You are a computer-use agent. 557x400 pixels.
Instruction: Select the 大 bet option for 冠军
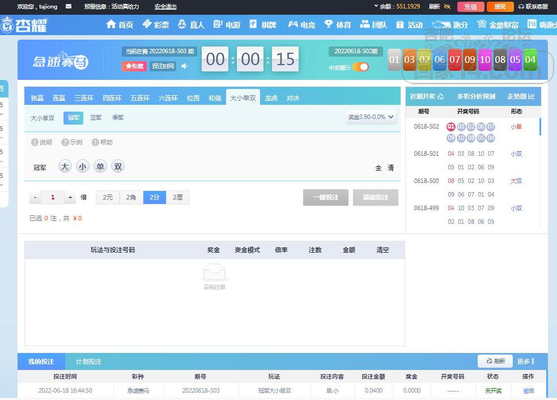click(x=65, y=167)
